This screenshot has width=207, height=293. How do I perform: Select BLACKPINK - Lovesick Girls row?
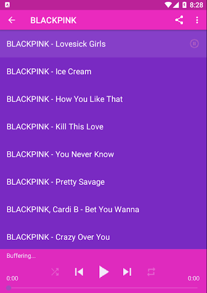point(103,43)
